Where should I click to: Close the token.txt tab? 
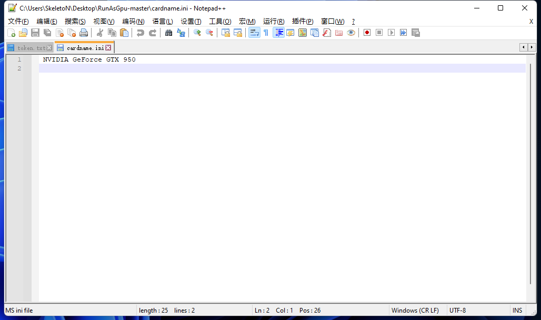(49, 48)
